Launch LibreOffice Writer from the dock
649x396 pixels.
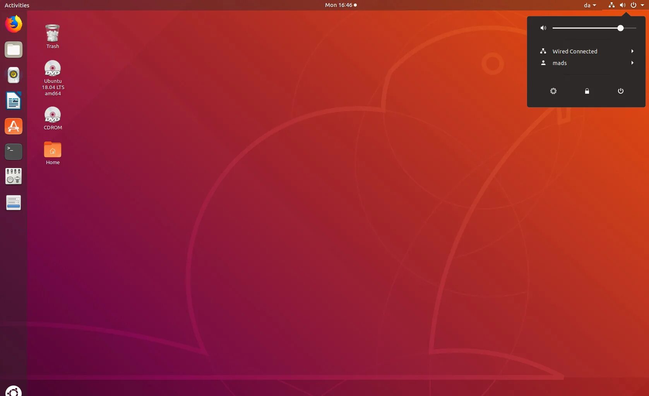[x=13, y=100]
